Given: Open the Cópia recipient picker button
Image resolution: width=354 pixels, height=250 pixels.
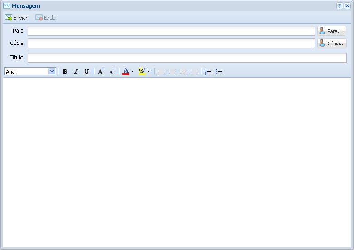Looking at the screenshot, I should tap(332, 44).
